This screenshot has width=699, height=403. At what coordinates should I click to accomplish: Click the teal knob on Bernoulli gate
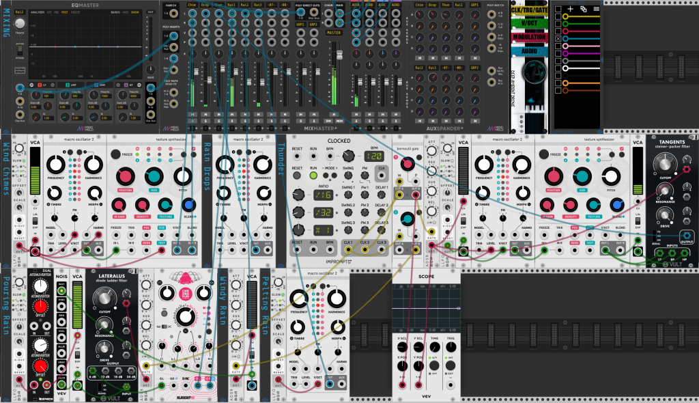tap(407, 219)
